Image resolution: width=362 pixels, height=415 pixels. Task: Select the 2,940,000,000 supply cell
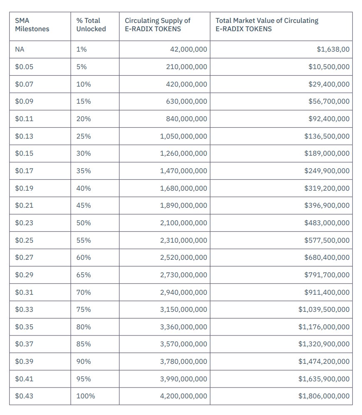point(165,292)
